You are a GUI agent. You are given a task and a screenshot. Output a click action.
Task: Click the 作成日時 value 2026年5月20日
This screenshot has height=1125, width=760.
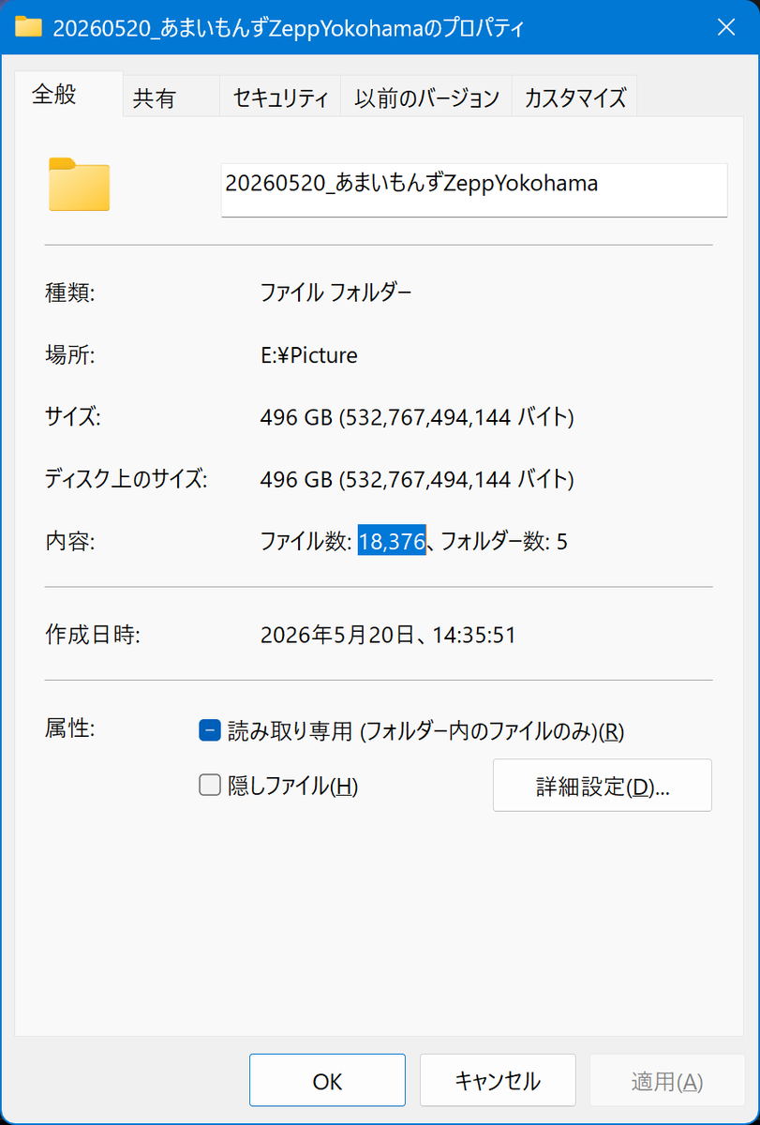(x=388, y=636)
